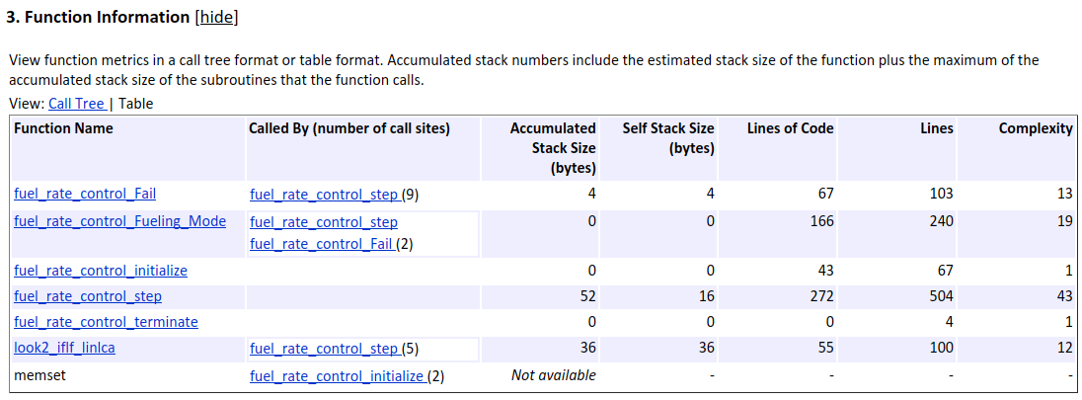
Task: Click fuel_rate_control_step caller in the Fueling_Mode row
Action: [x=324, y=222]
